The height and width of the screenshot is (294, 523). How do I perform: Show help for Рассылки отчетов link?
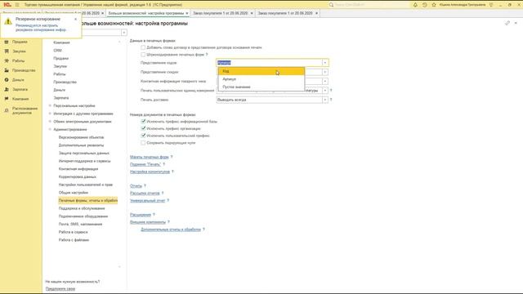(163, 193)
